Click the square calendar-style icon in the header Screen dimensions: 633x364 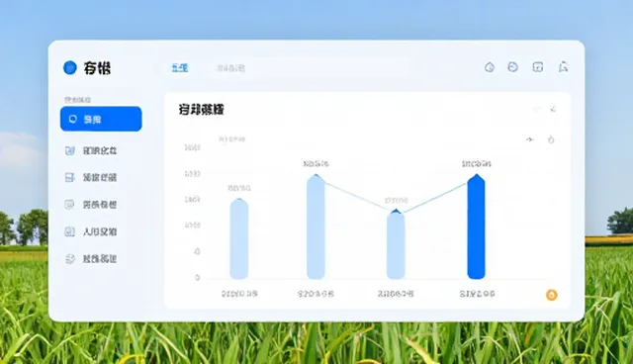537,67
